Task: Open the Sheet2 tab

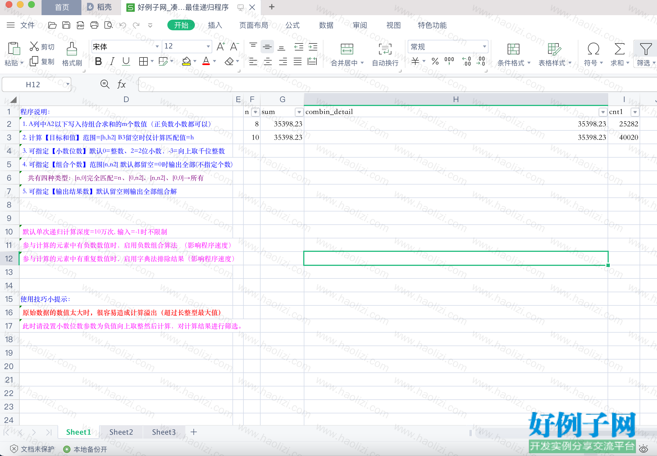Action: click(x=121, y=432)
